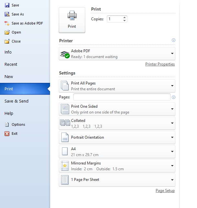Click the Save floppy disk icon
The image size is (197, 208).
(7, 5)
